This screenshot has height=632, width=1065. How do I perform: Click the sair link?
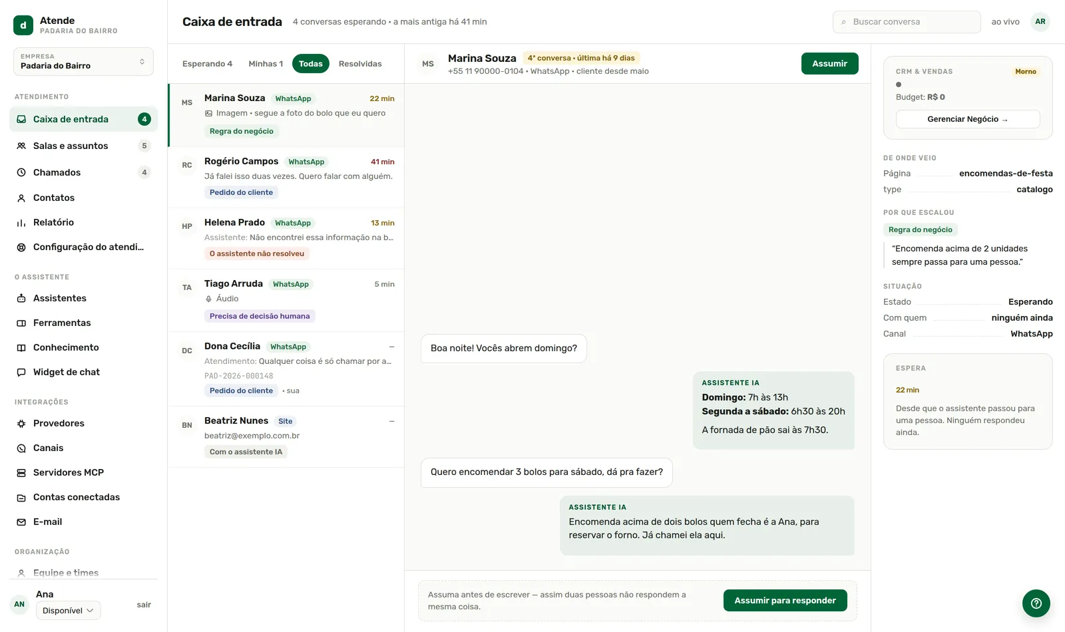[144, 605]
